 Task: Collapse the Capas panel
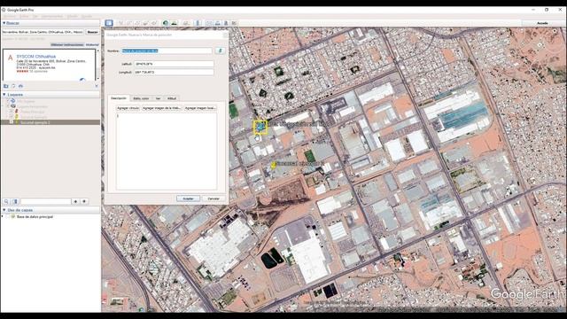(4, 210)
